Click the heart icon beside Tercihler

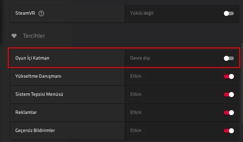point(14,36)
